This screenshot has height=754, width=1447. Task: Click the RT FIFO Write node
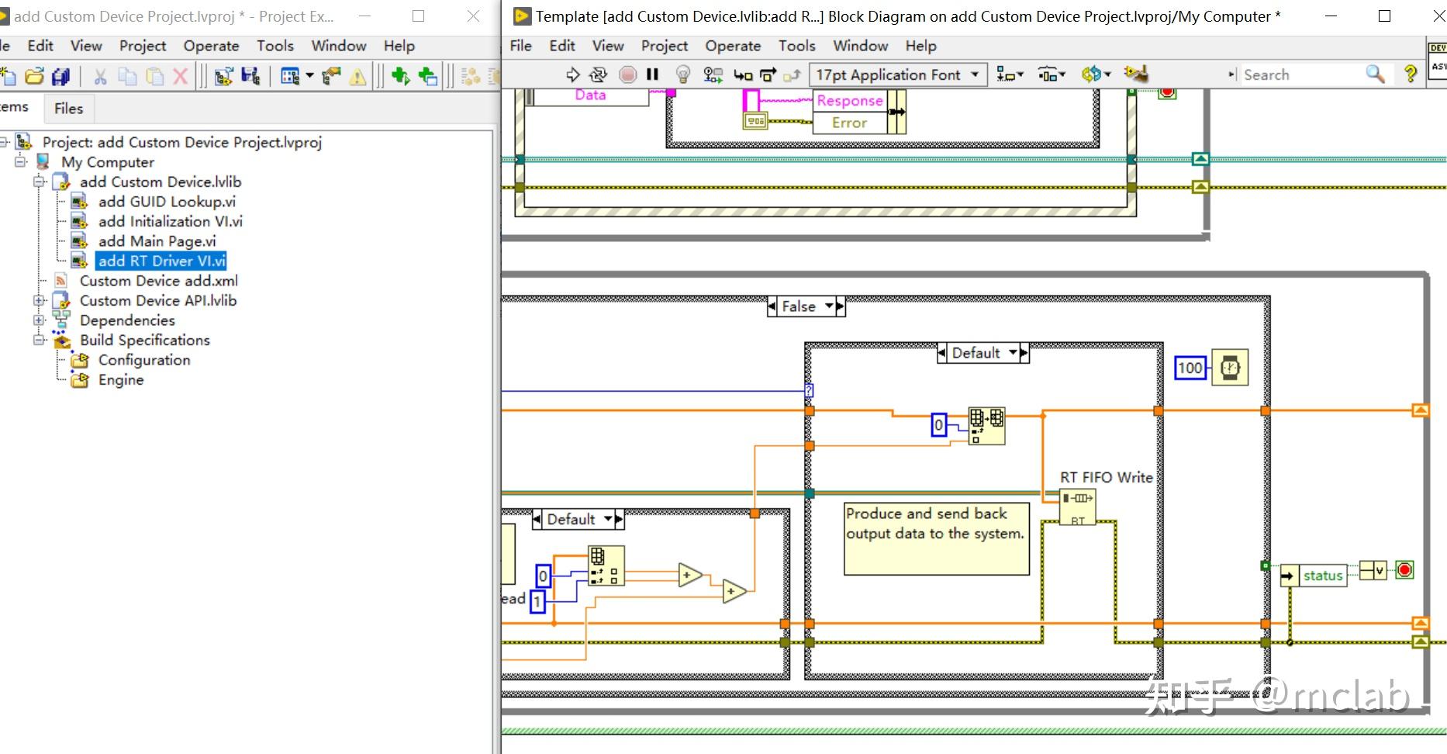click(x=1078, y=507)
